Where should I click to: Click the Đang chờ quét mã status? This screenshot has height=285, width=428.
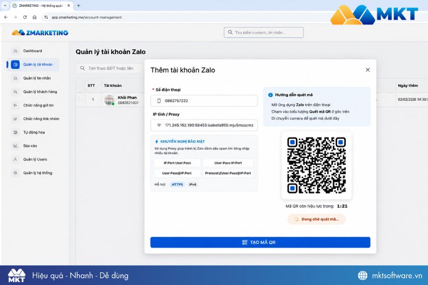click(317, 219)
